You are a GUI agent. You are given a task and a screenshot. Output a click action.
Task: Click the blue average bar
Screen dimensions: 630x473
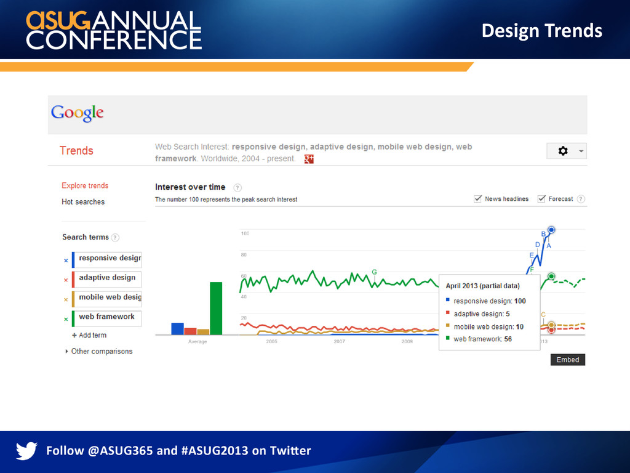pos(177,329)
